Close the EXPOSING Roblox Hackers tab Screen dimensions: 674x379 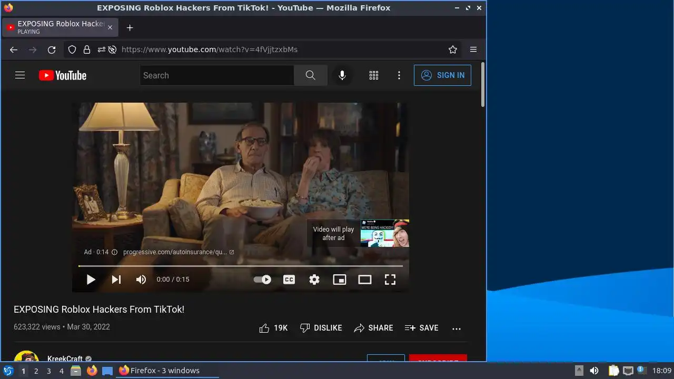point(110,27)
